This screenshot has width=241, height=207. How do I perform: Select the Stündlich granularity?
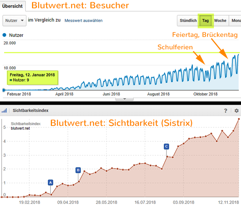click(188, 21)
